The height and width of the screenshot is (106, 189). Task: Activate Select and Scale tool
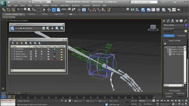click(58, 10)
